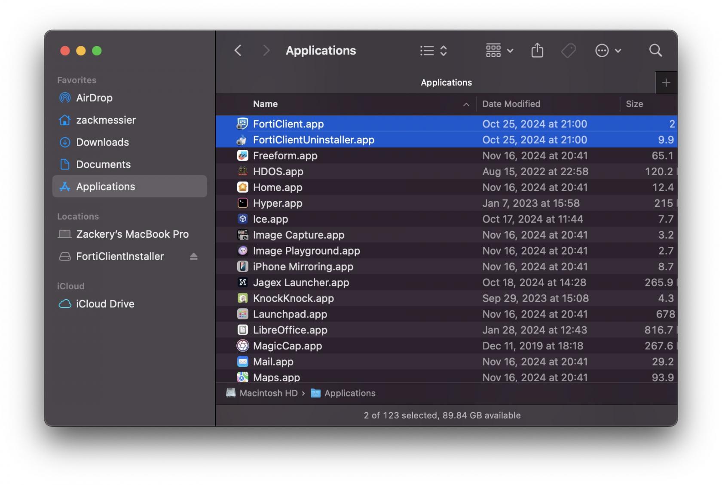Click the iPhone Mirroring.app icon
The image size is (722, 485).
tap(242, 267)
